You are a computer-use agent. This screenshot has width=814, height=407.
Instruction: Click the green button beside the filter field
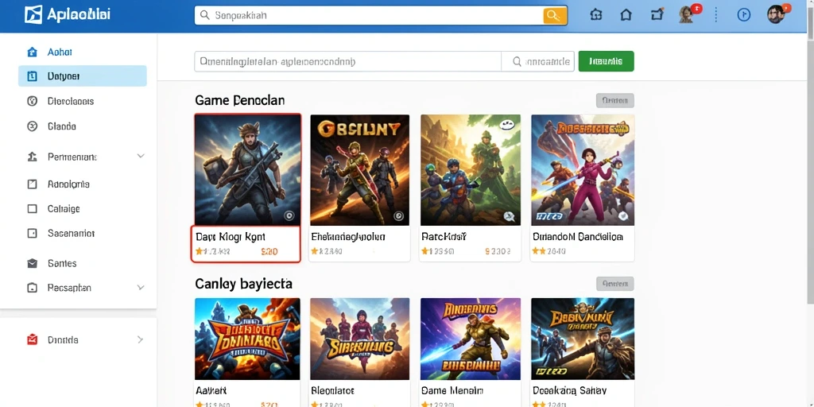pos(606,61)
